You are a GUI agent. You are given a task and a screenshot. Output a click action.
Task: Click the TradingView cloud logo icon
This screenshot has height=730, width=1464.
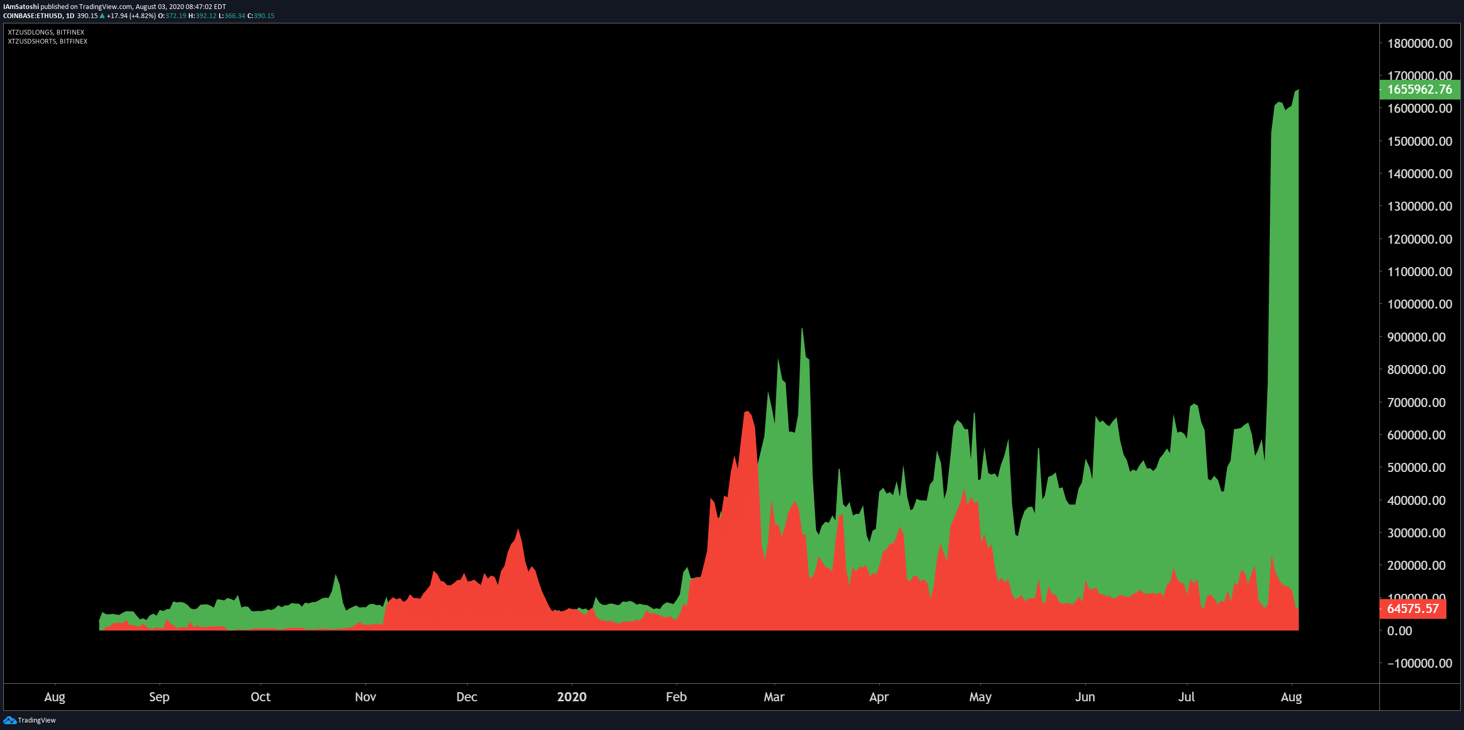10,720
